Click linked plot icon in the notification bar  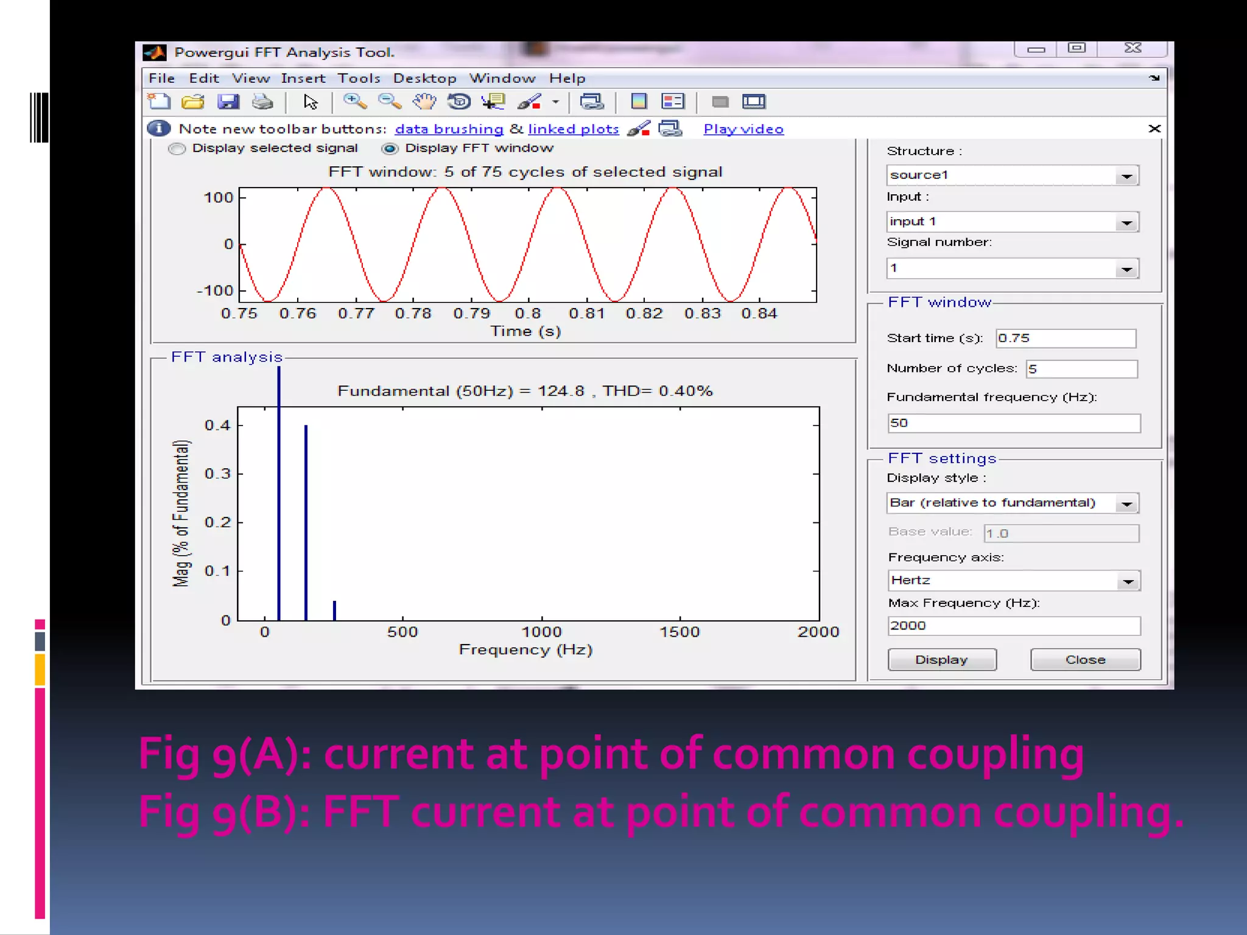click(x=670, y=128)
